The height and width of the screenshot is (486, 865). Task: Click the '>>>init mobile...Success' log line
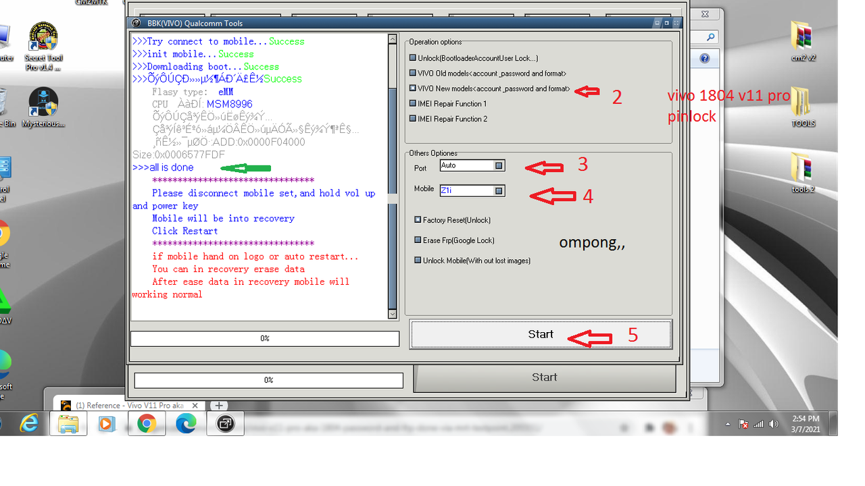click(x=193, y=54)
